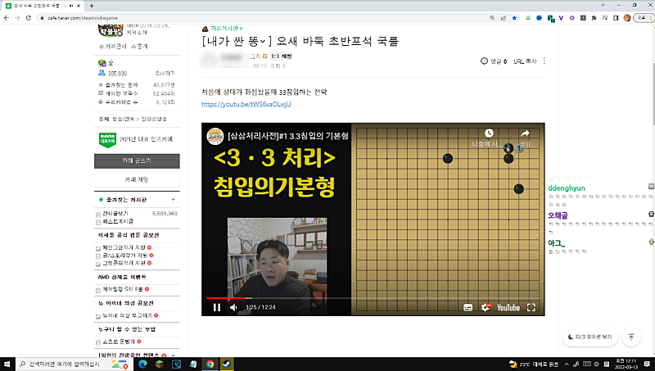Open the green extension icon
This screenshot has width=655, height=371.
click(528, 18)
